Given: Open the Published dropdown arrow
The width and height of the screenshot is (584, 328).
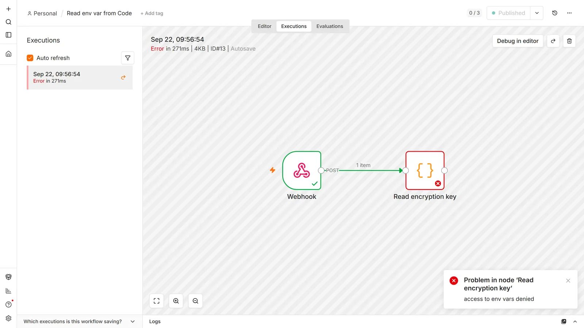Looking at the screenshot, I should click(537, 13).
